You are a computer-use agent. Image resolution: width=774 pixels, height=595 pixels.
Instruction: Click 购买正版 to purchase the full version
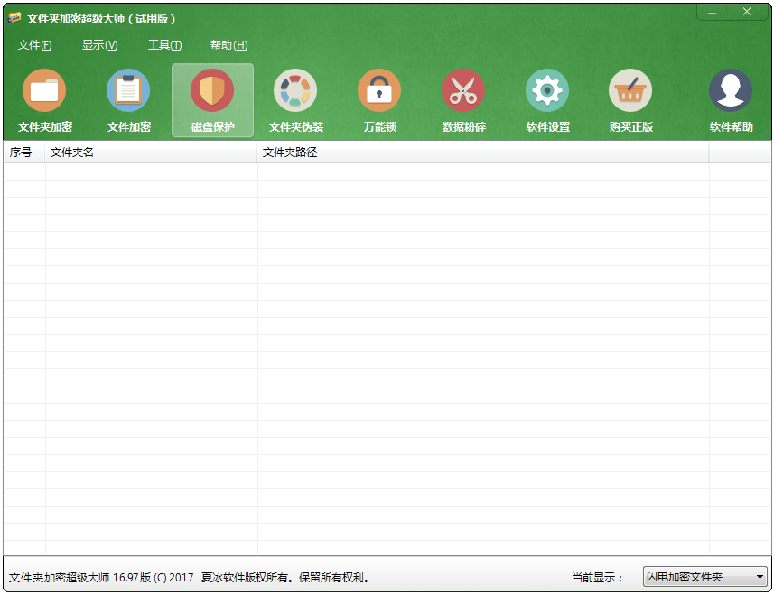[x=630, y=99]
